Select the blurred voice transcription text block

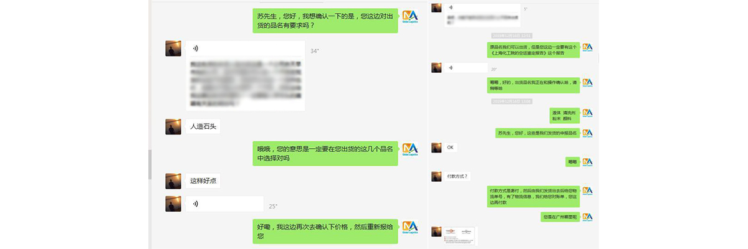point(245,83)
